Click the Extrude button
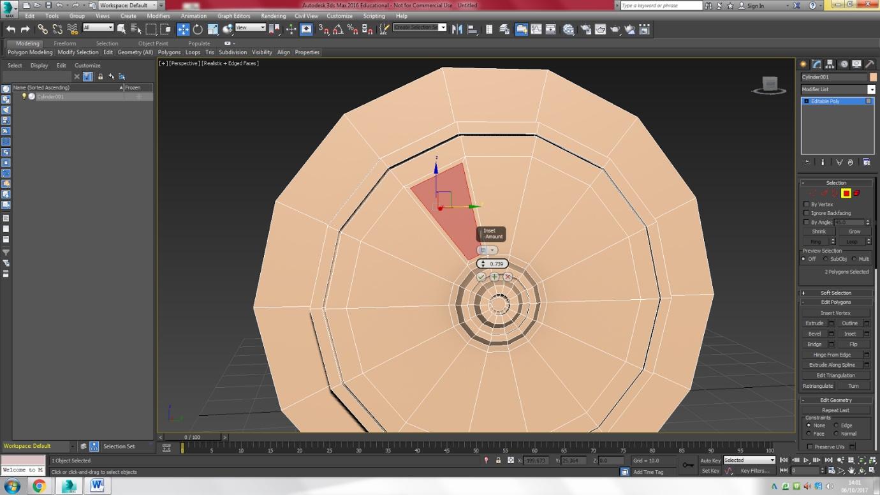Viewport: 880px width, 495px height. [814, 323]
